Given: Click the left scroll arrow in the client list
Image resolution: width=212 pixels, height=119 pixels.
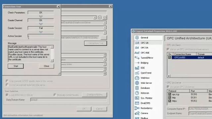Looking at the screenshot, I should (x=169, y=76).
